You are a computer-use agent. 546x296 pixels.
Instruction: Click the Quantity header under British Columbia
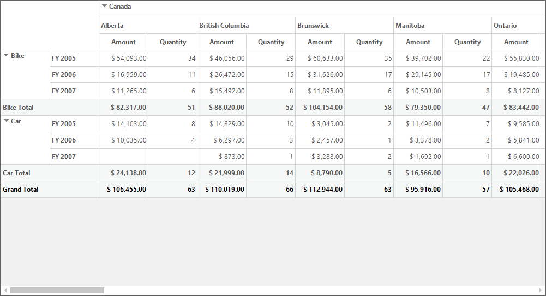(x=271, y=42)
